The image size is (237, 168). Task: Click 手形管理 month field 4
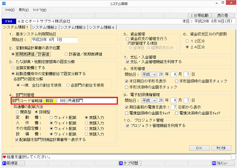(x=174, y=75)
